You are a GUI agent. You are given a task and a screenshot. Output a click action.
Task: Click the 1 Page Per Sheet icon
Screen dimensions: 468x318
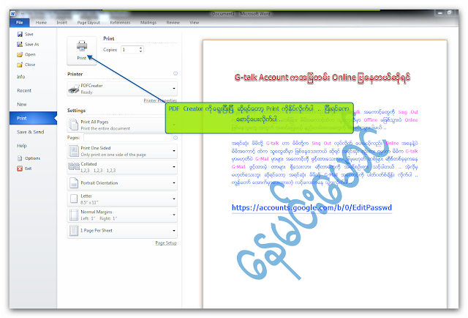point(73,231)
